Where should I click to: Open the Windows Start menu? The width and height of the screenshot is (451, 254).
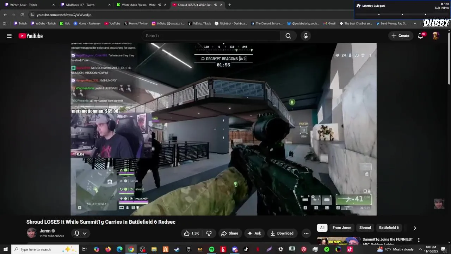click(x=6, y=249)
